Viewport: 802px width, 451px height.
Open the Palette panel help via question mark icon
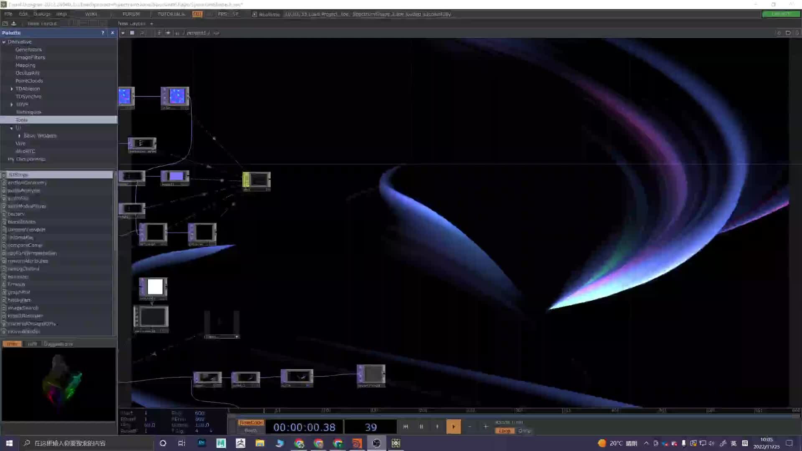(103, 33)
